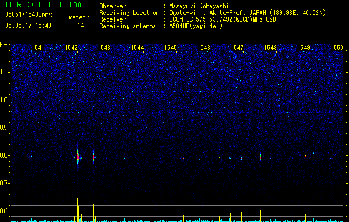
Task: Click the 1542 time axis marker
Action: pyautogui.click(x=71, y=48)
